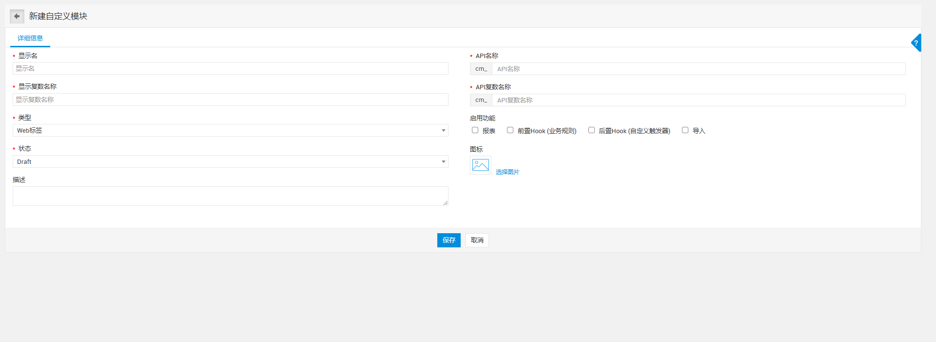936x342 pixels.
Task: Focus the 描述 text area
Action: click(x=230, y=196)
